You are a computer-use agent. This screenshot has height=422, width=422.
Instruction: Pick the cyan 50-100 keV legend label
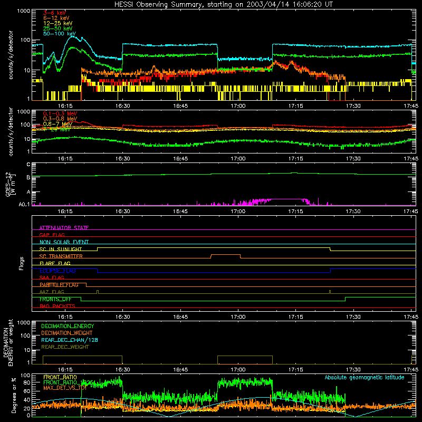pos(60,33)
